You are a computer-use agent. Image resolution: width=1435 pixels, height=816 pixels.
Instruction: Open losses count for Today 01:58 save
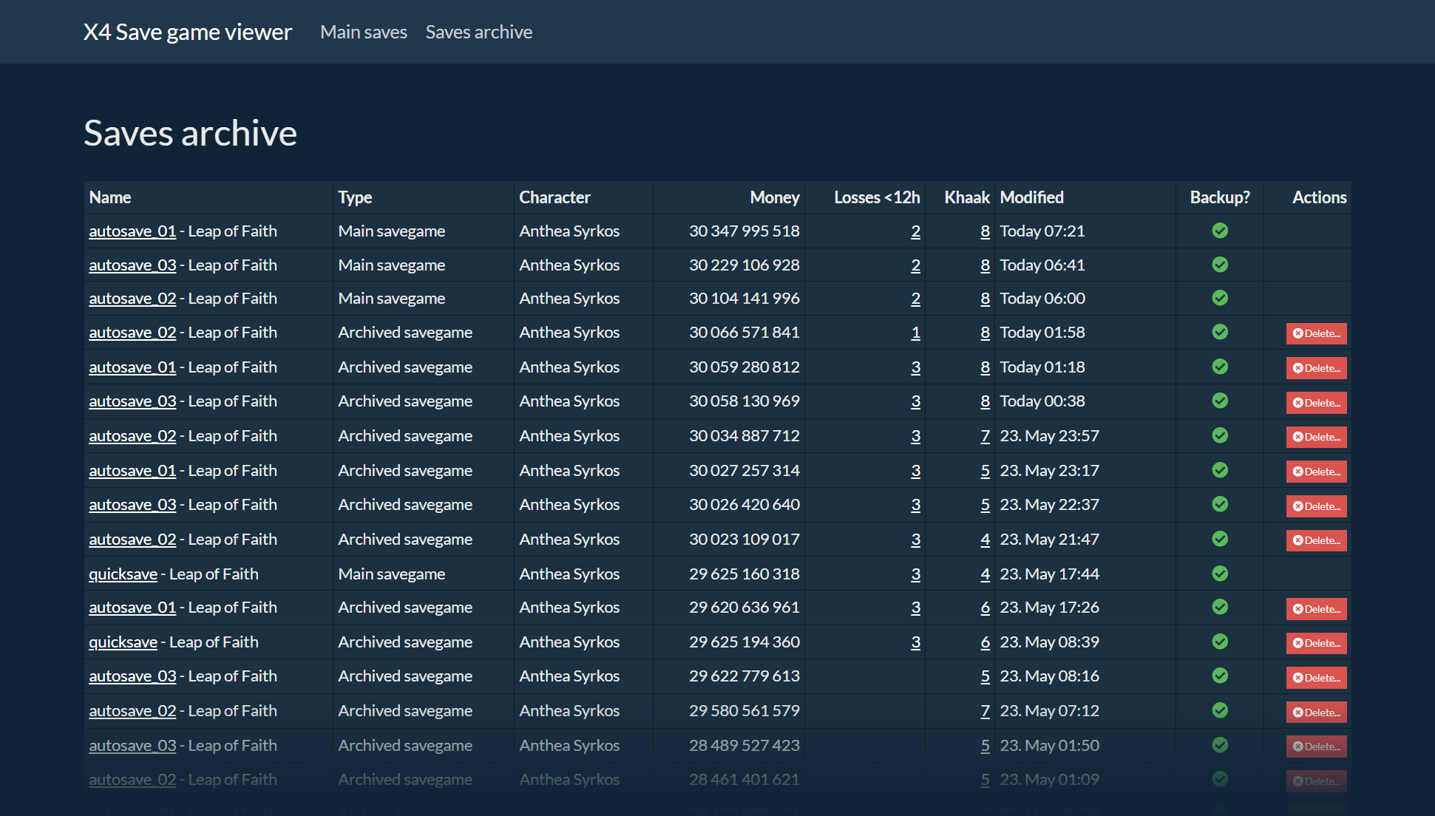click(x=915, y=333)
